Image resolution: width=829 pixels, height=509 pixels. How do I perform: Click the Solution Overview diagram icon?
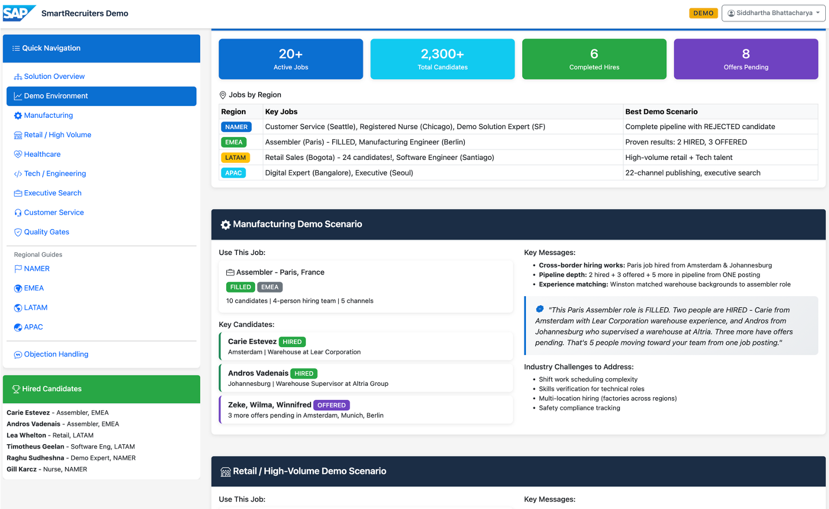coord(18,77)
